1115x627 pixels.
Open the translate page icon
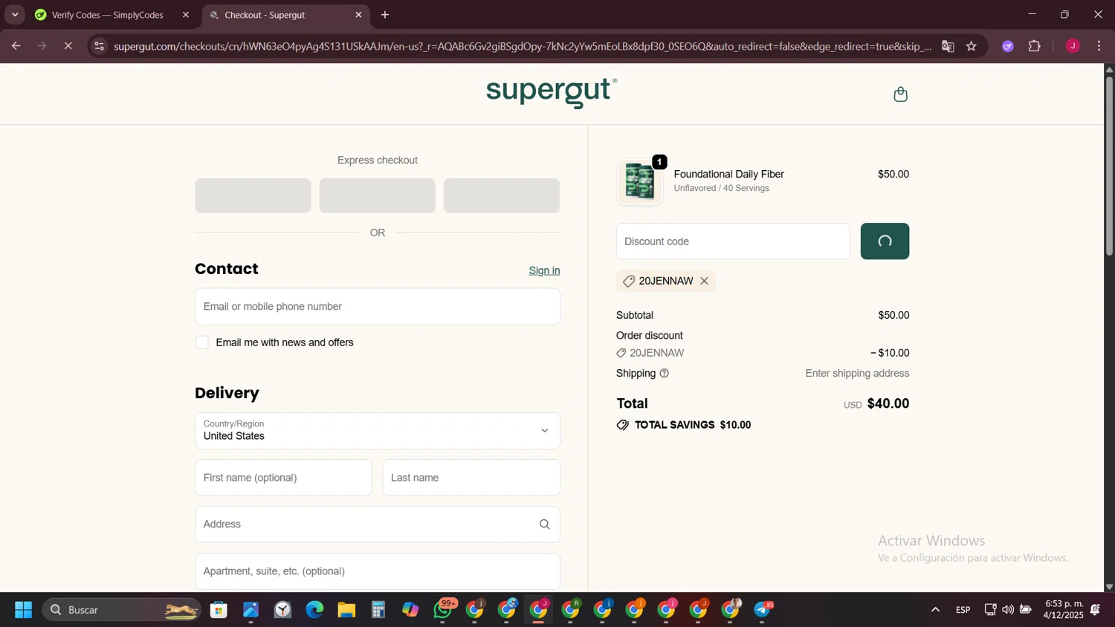tap(948, 46)
